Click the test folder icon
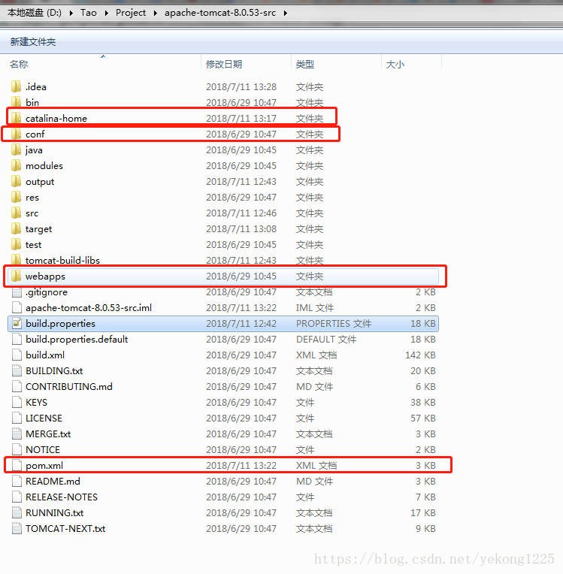 (16, 244)
